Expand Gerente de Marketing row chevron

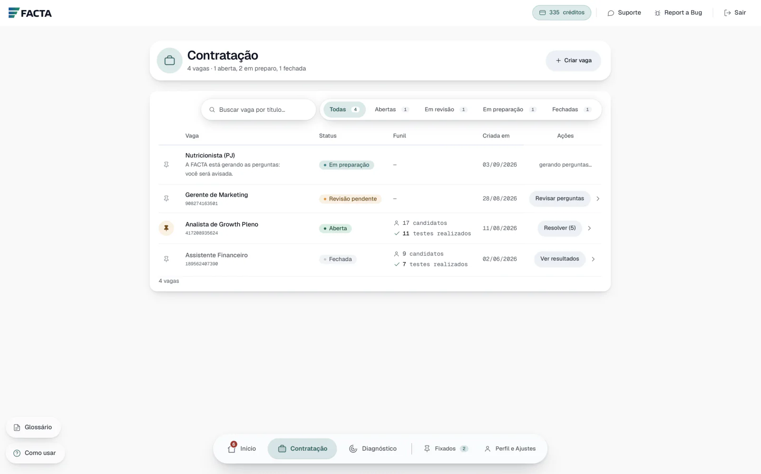(x=598, y=199)
